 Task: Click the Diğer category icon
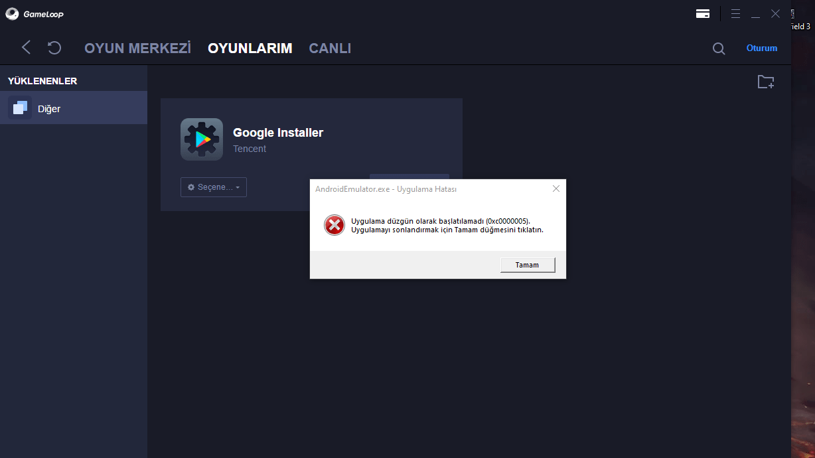(20, 108)
